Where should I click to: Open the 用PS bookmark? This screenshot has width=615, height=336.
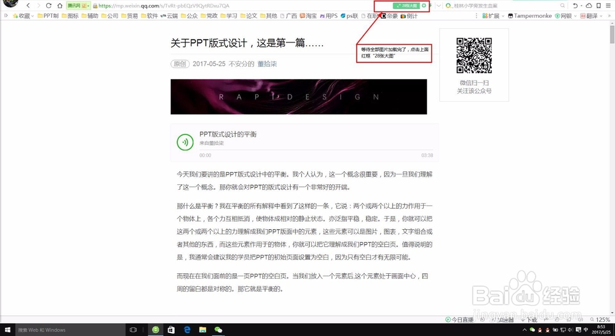(x=328, y=16)
